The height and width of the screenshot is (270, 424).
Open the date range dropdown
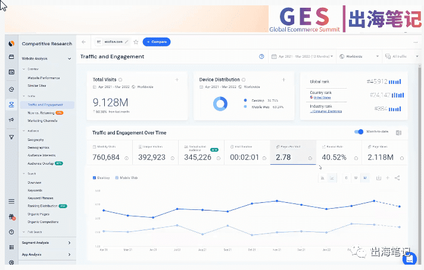coord(302,56)
